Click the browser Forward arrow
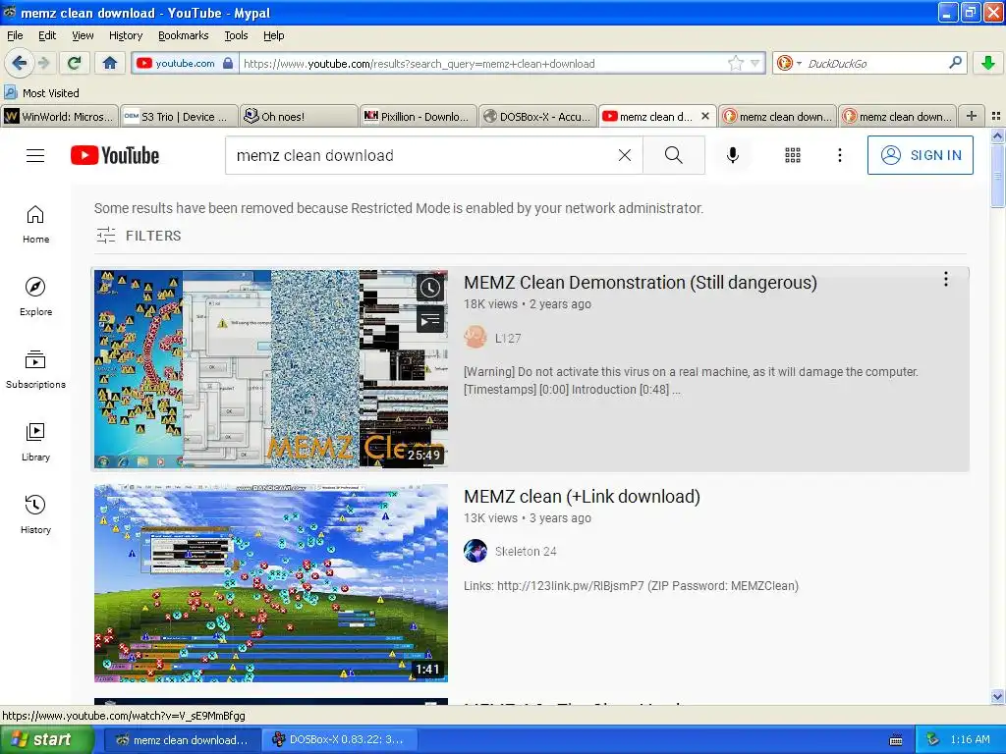Viewport: 1006px width, 754px height. coord(43,63)
